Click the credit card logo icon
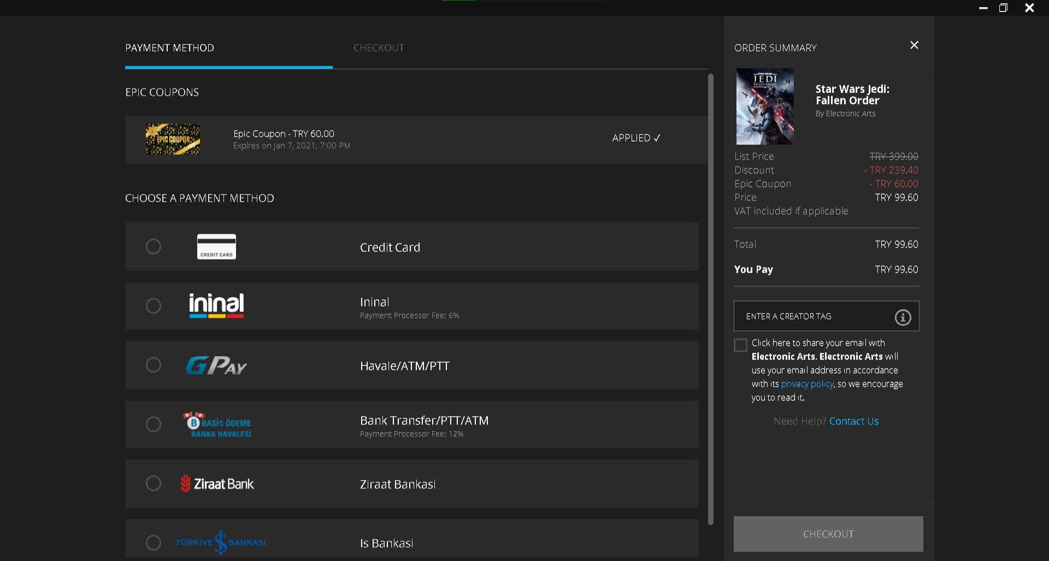Image resolution: width=1049 pixels, height=561 pixels. pos(216,246)
